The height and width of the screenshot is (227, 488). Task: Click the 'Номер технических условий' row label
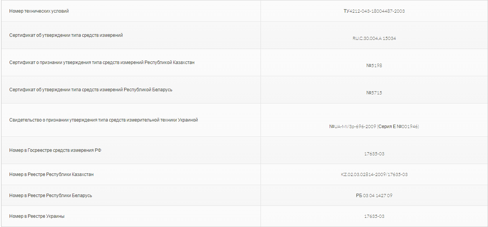(39, 11)
